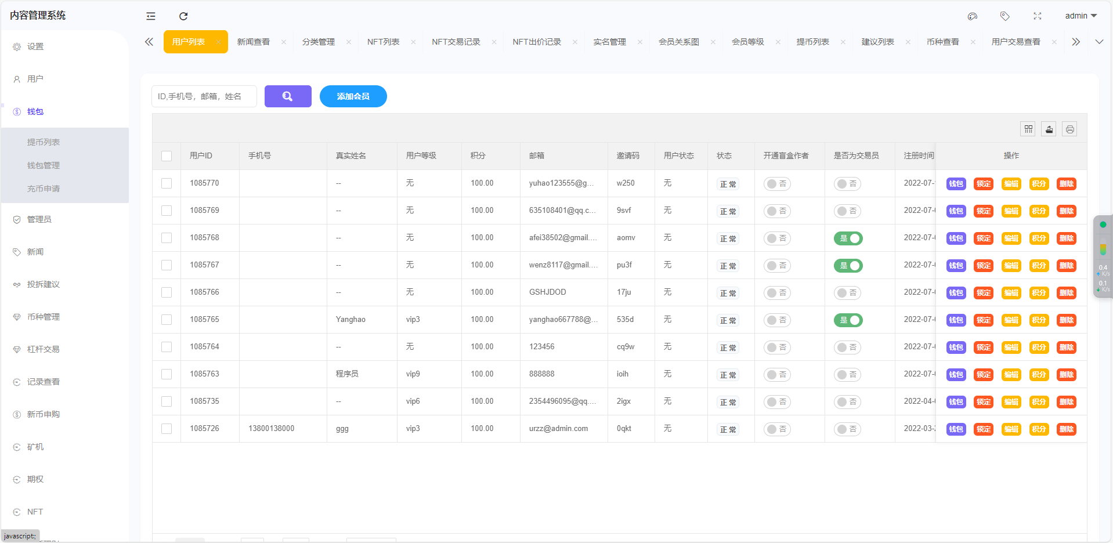The height and width of the screenshot is (543, 1113).
Task: Expand the 期权 sidebar menu
Action: tap(64, 479)
